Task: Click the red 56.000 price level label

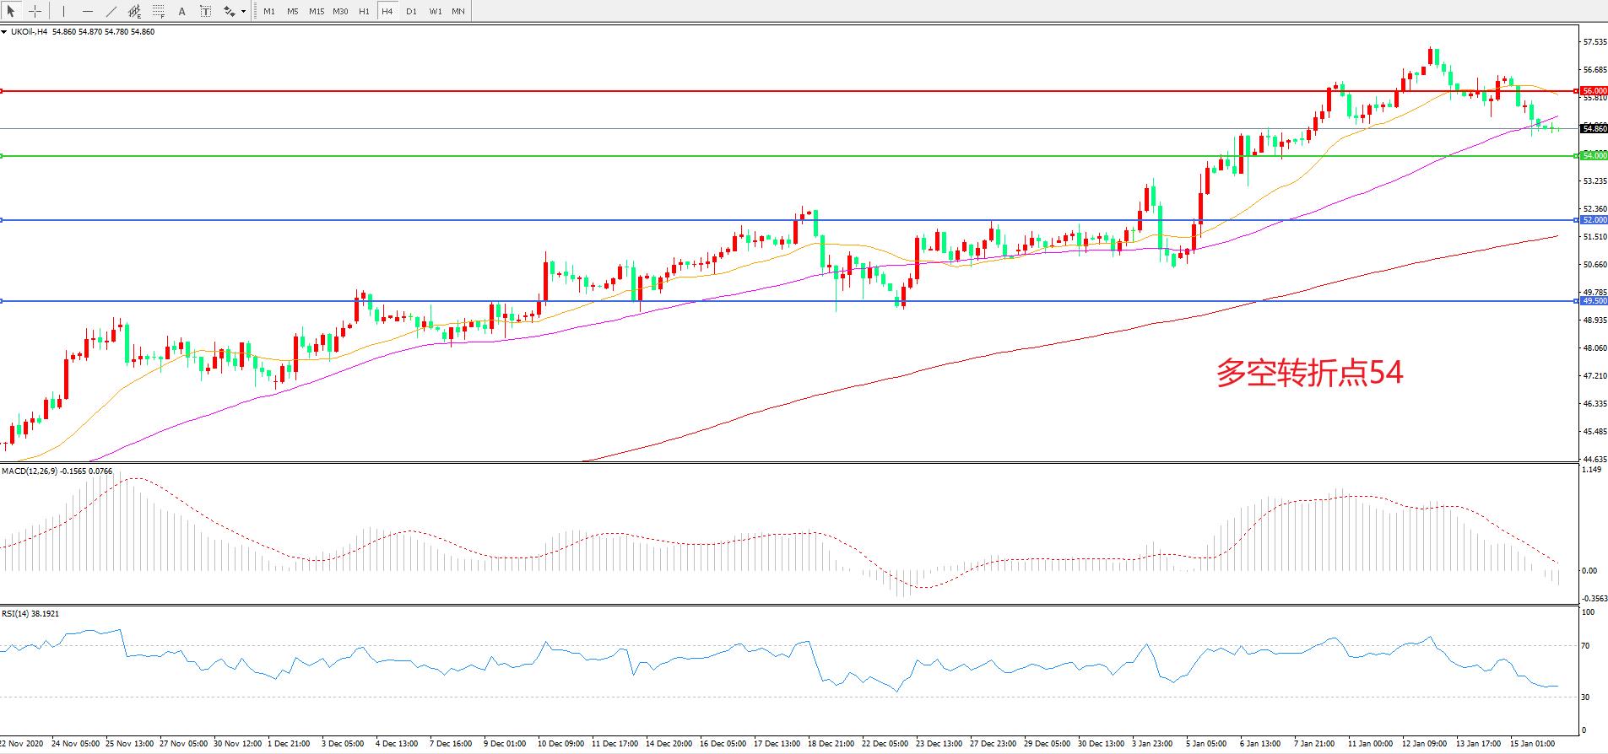Action: coord(1594,91)
